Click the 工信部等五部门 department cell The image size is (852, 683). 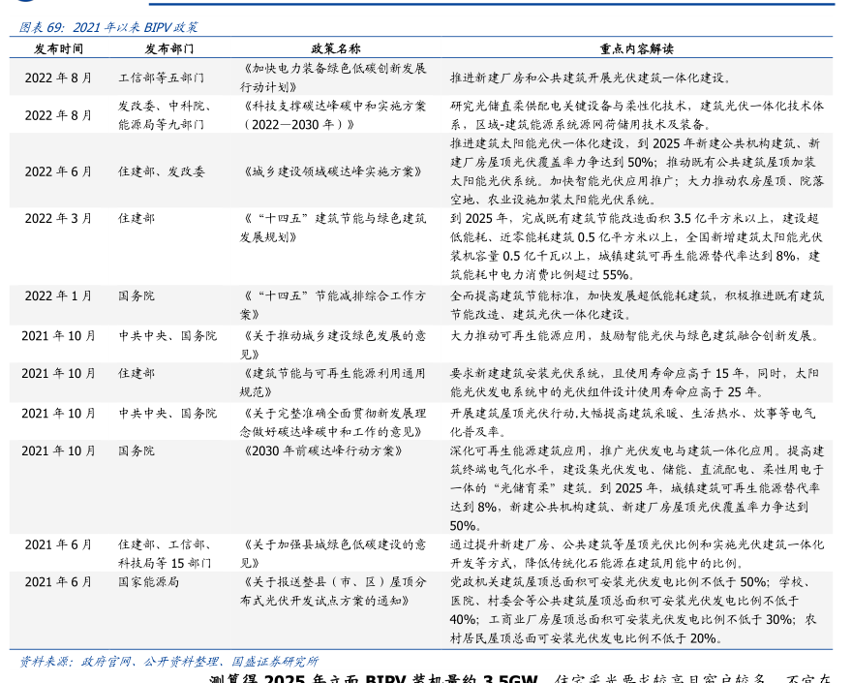pos(162,78)
